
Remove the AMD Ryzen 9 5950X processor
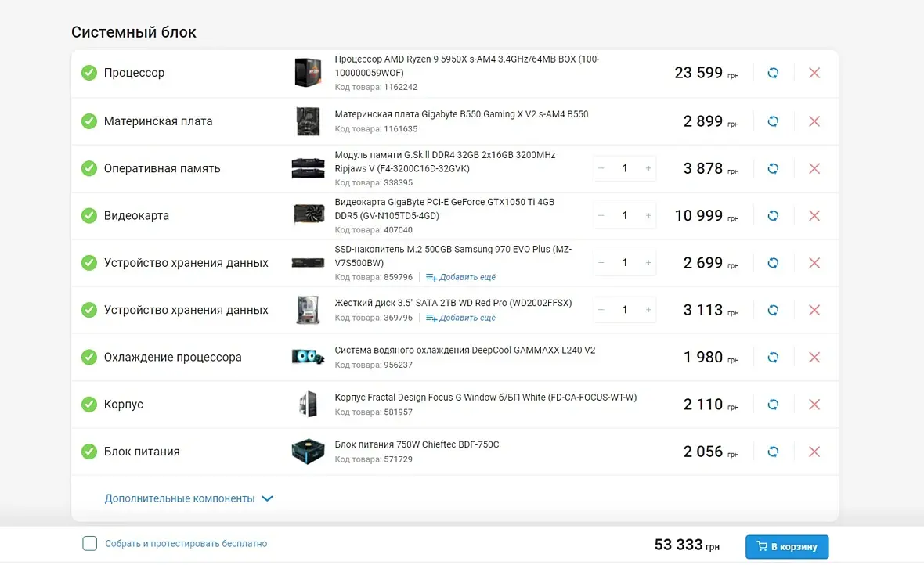point(814,73)
